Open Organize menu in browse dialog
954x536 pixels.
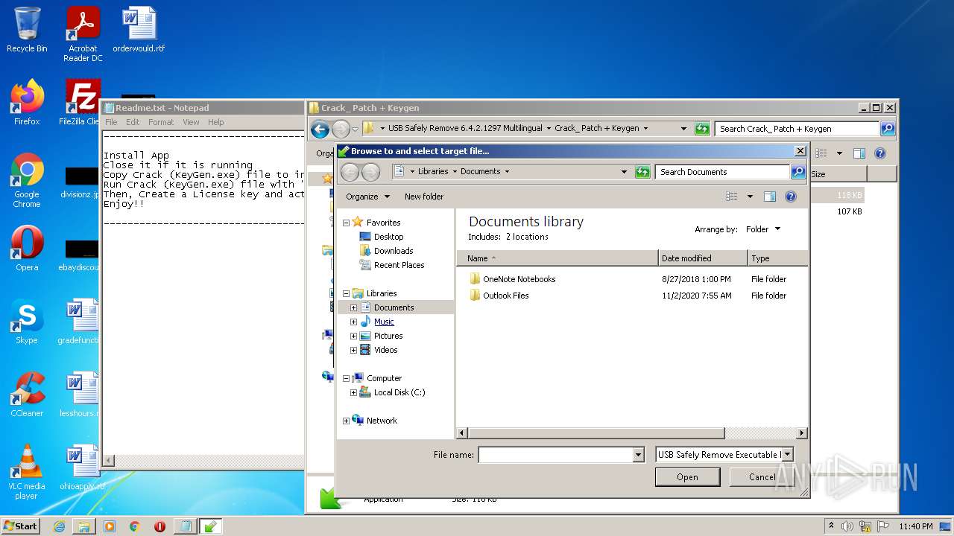pos(367,197)
